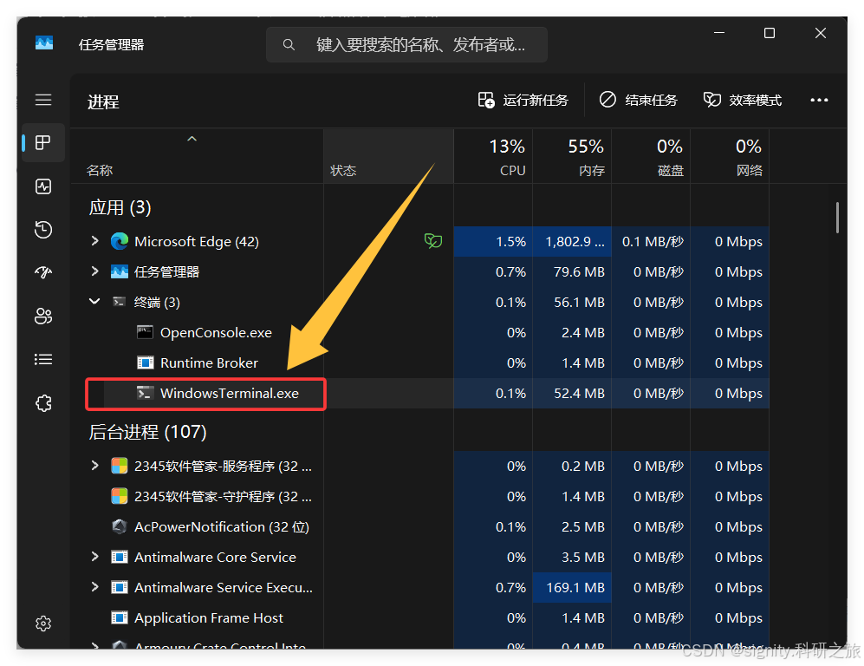864x666 pixels.
Task: Click the 2.4 MB memory cell
Action: coord(572,332)
